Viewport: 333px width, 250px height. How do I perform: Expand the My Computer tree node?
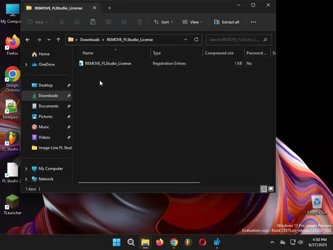[x=26, y=169]
